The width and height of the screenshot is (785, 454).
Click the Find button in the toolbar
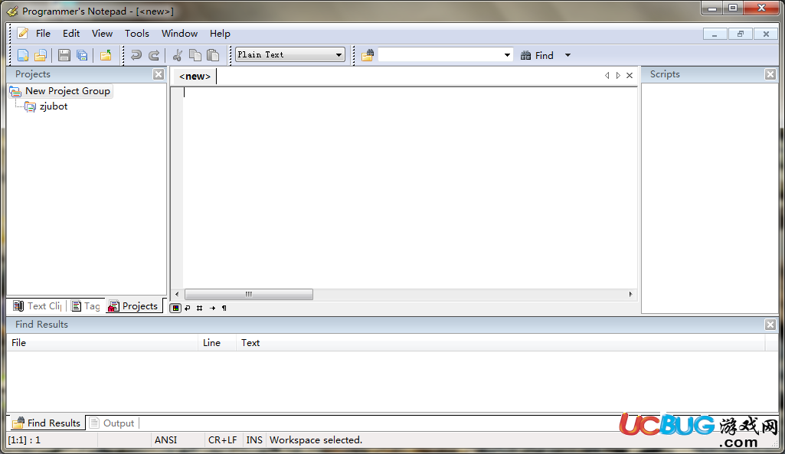coord(537,55)
